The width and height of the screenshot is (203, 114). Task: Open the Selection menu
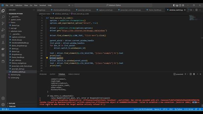[19, 5]
